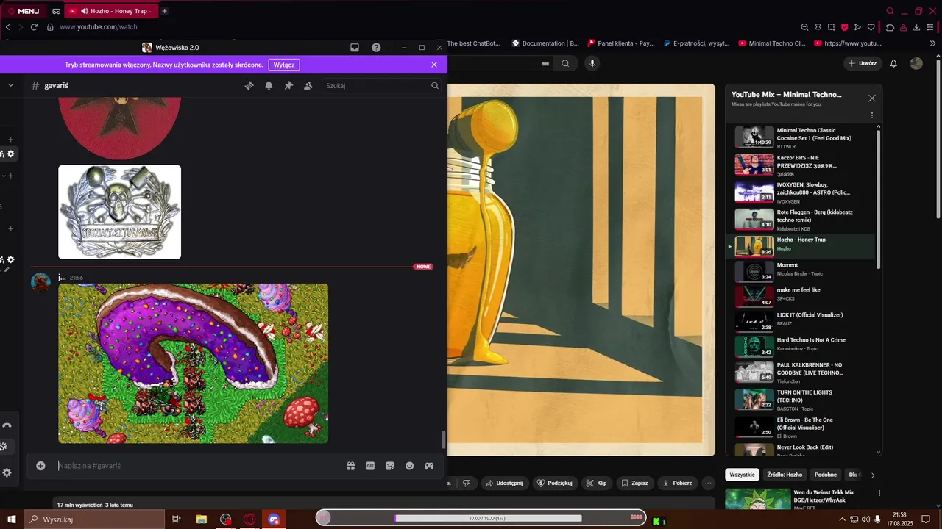Screen dimensions: 942x529
Task: Open more actions ellipsis under video
Action: click(708, 483)
